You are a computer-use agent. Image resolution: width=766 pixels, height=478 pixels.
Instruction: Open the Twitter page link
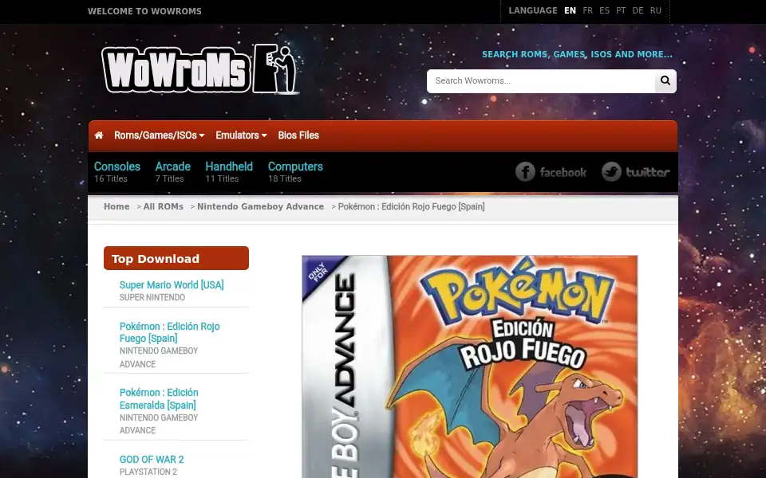[636, 172]
